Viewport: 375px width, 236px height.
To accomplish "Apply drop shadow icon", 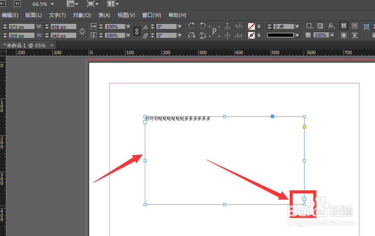I will (320, 26).
